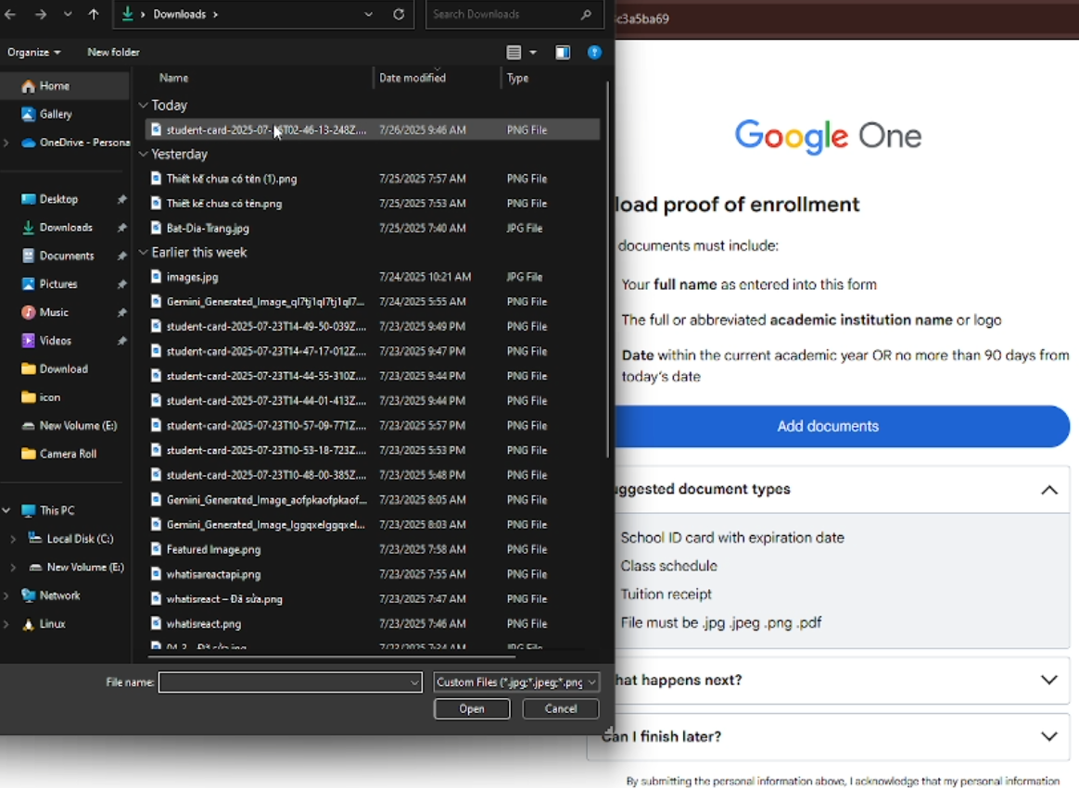Click the Open button
This screenshot has width=1079, height=788.
pos(472,709)
